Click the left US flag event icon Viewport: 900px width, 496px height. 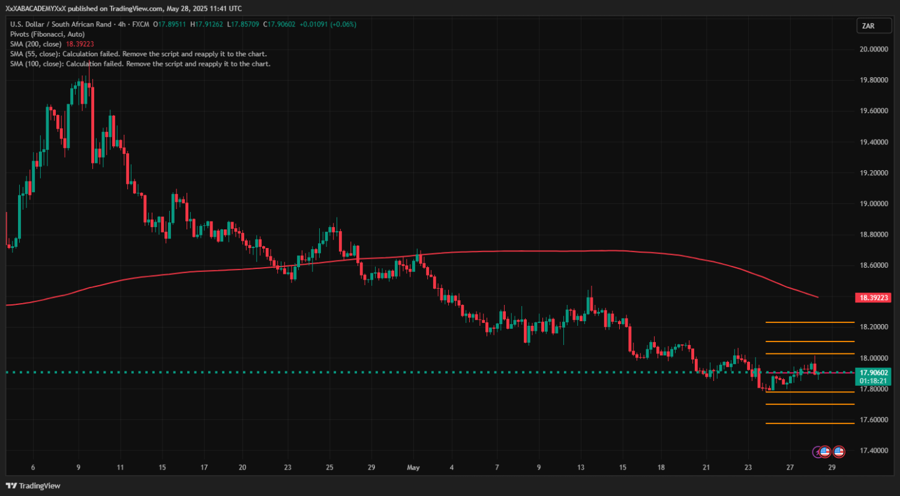[x=825, y=452]
